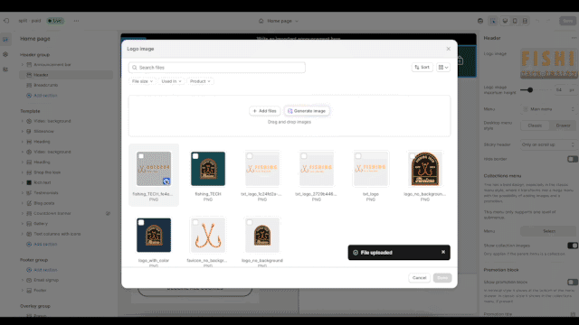Screen dimensions: 579x325
Task: Click the market/globe icon in top bar
Action: pyautogui.click(x=480, y=21)
